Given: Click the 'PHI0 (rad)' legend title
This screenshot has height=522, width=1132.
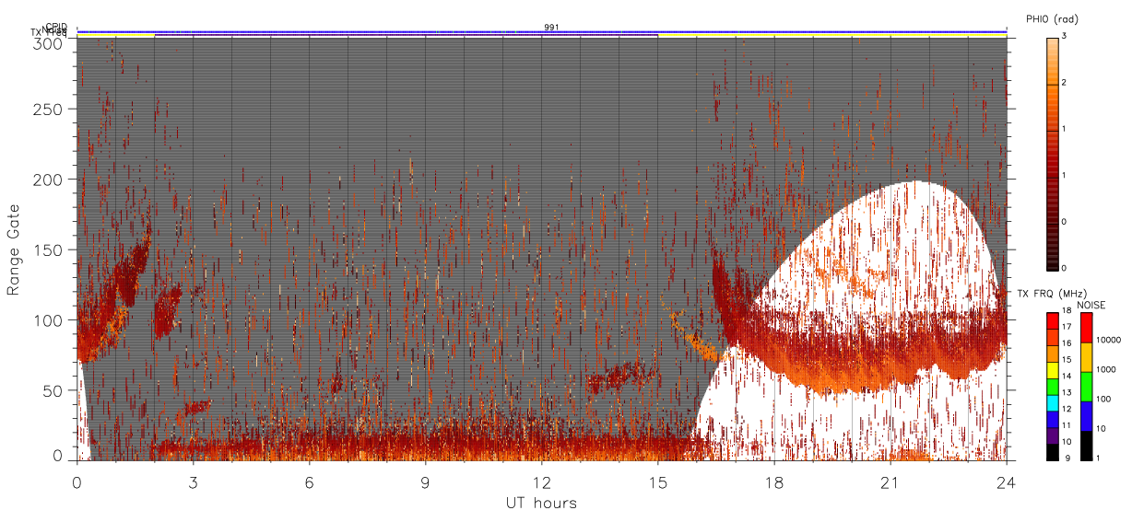Looking at the screenshot, I should coord(1052,18).
